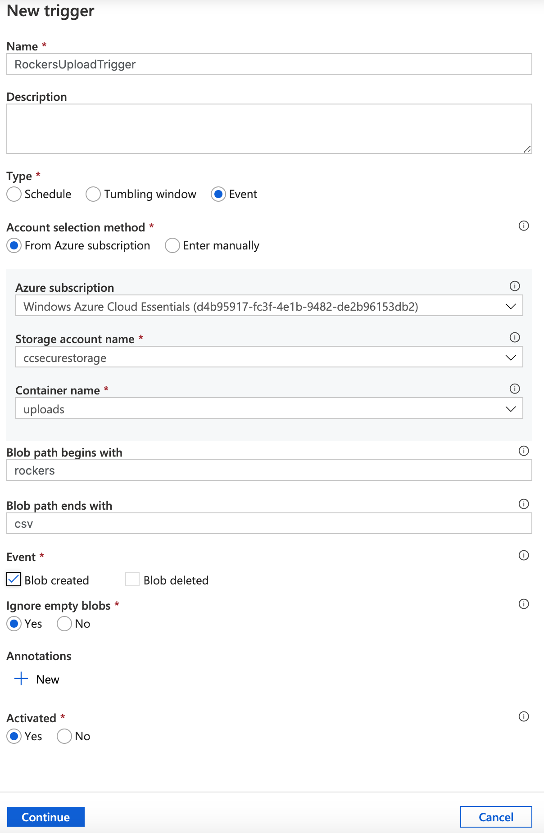Image resolution: width=544 pixels, height=833 pixels.
Task: Open the Container name dropdown
Action: [x=269, y=408]
